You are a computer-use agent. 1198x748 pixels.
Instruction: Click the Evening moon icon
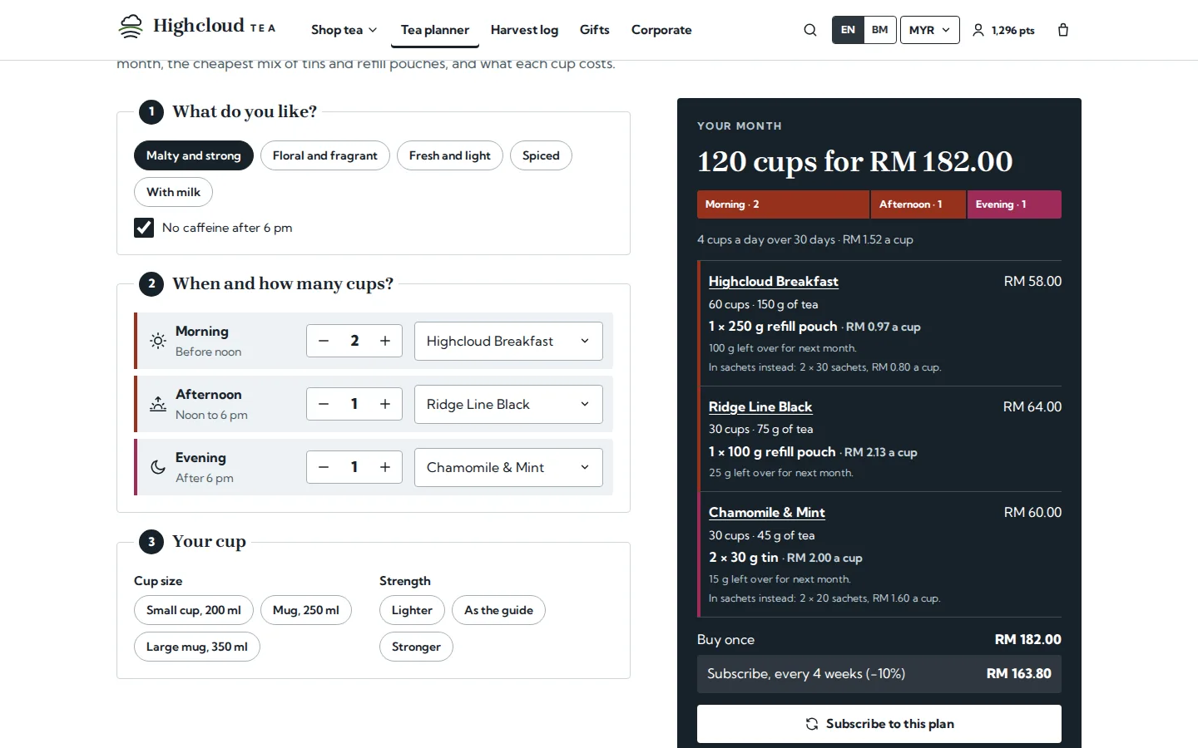[158, 467]
